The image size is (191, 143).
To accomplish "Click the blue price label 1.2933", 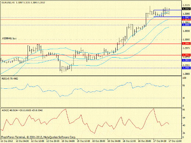I will coord(186,60).
